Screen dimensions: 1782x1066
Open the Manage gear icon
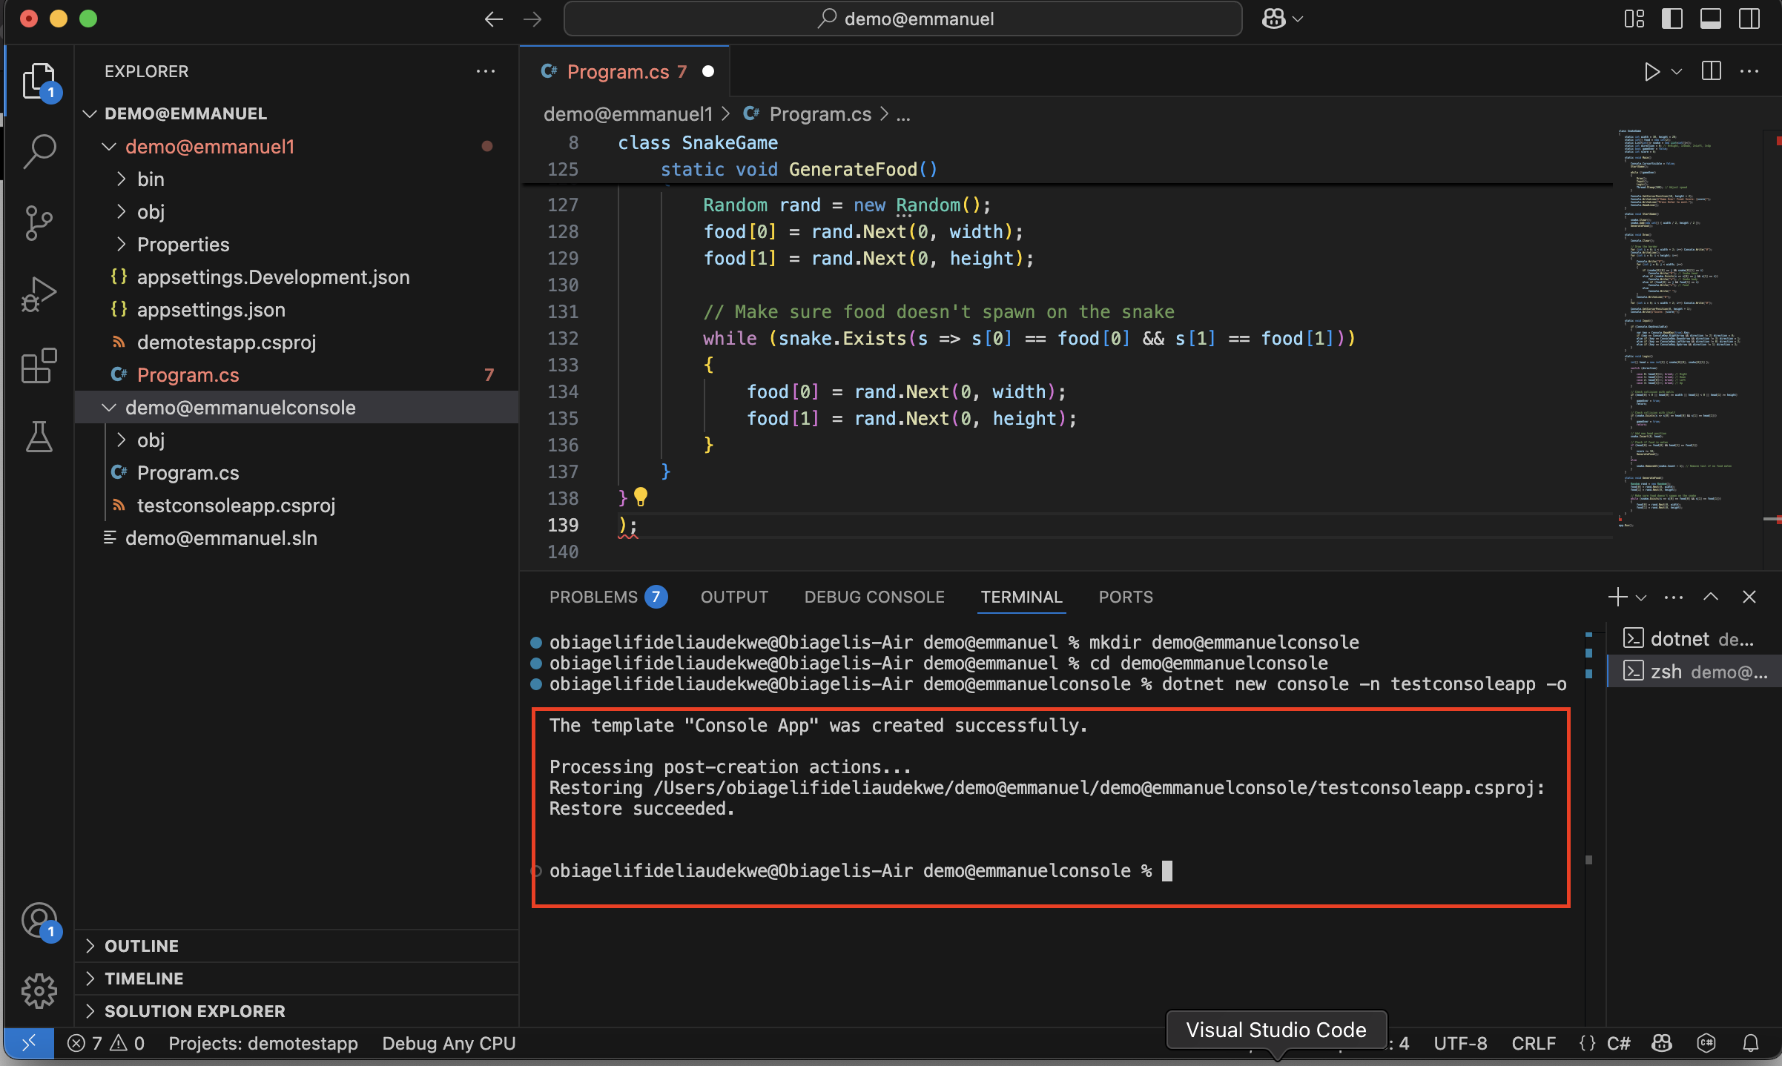click(39, 991)
